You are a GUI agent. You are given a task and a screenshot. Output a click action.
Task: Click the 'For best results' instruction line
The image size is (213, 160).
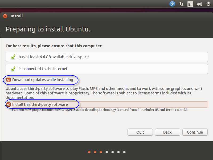coord(54,46)
